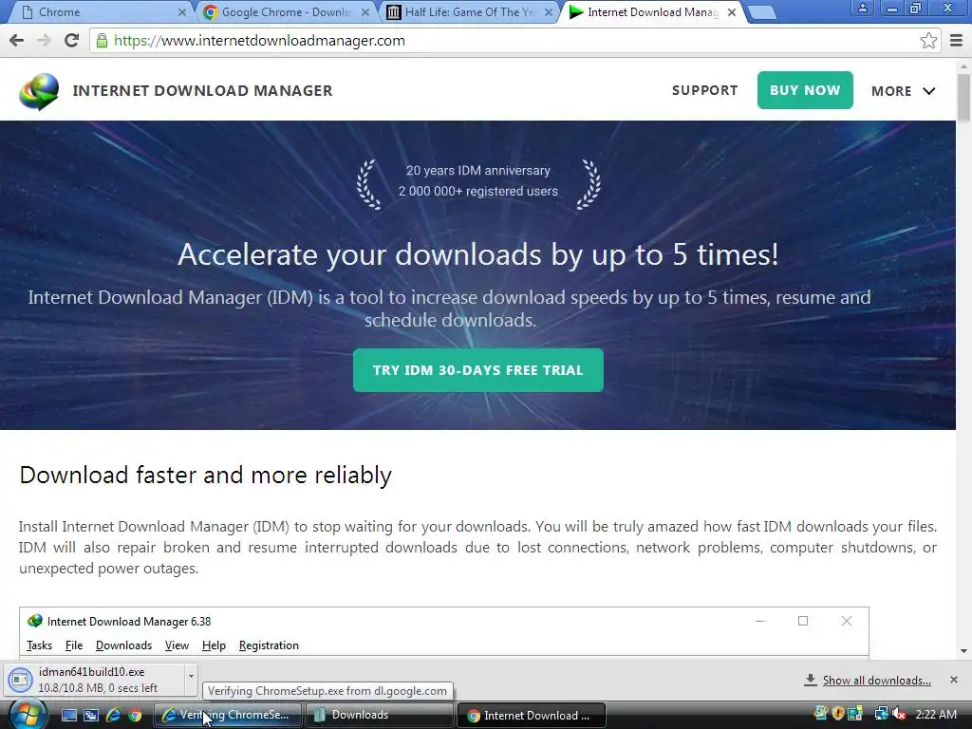Image resolution: width=972 pixels, height=729 pixels.
Task: Launch Internet Explorer from quick launch
Action: [113, 716]
